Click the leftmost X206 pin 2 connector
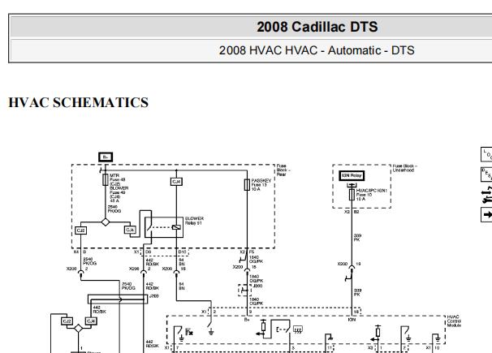This screenshot has height=353, width=492. [x=80, y=272]
